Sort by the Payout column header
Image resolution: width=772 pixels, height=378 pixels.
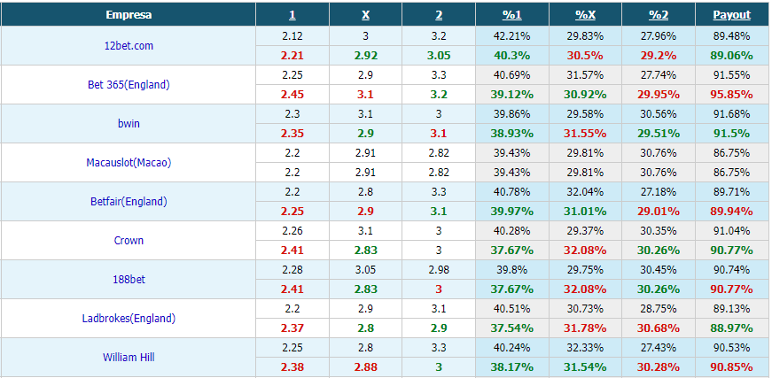tap(731, 15)
